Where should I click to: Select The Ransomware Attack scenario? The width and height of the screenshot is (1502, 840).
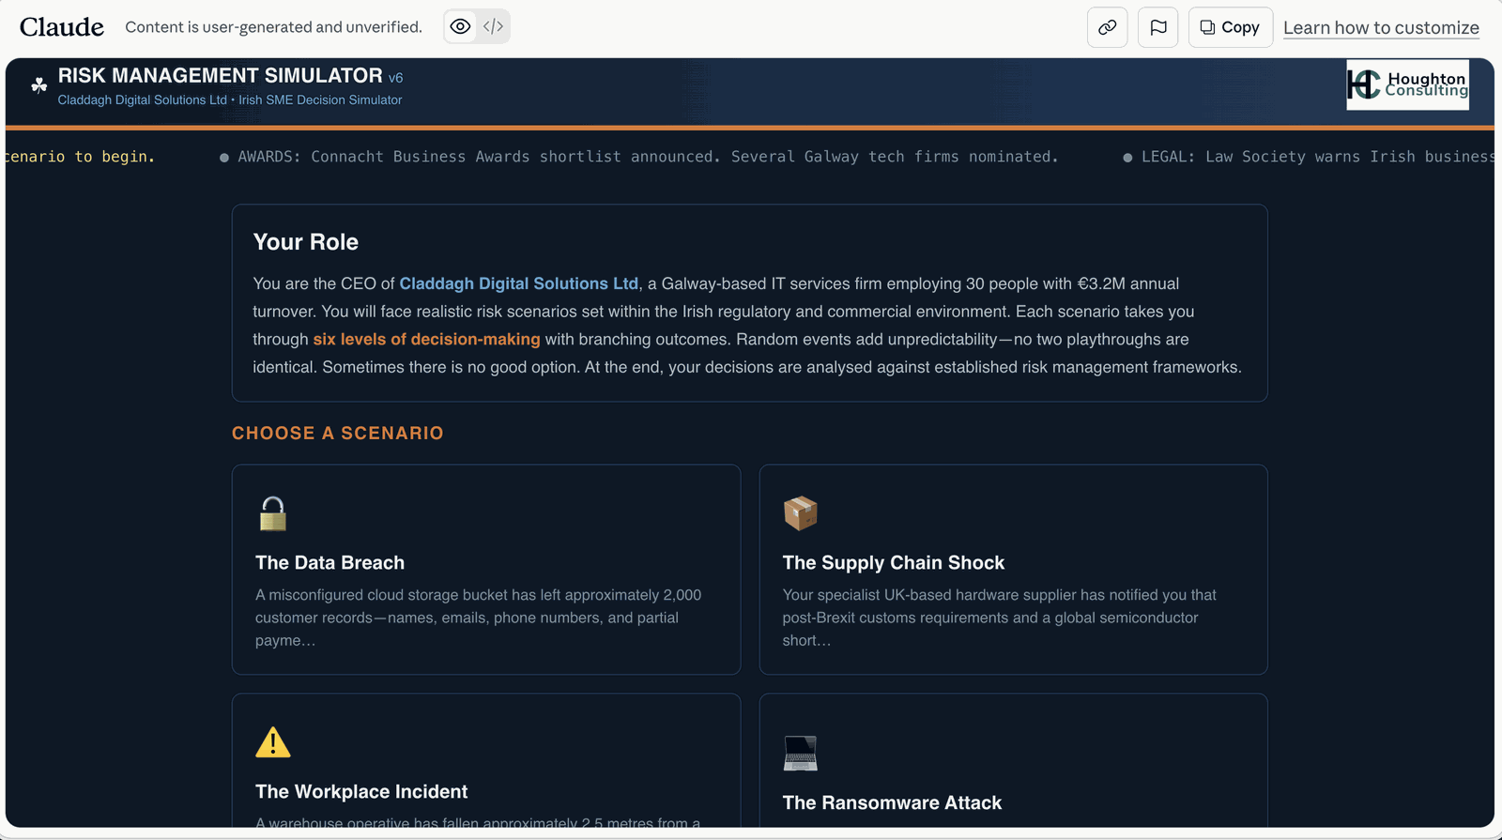(x=1013, y=760)
